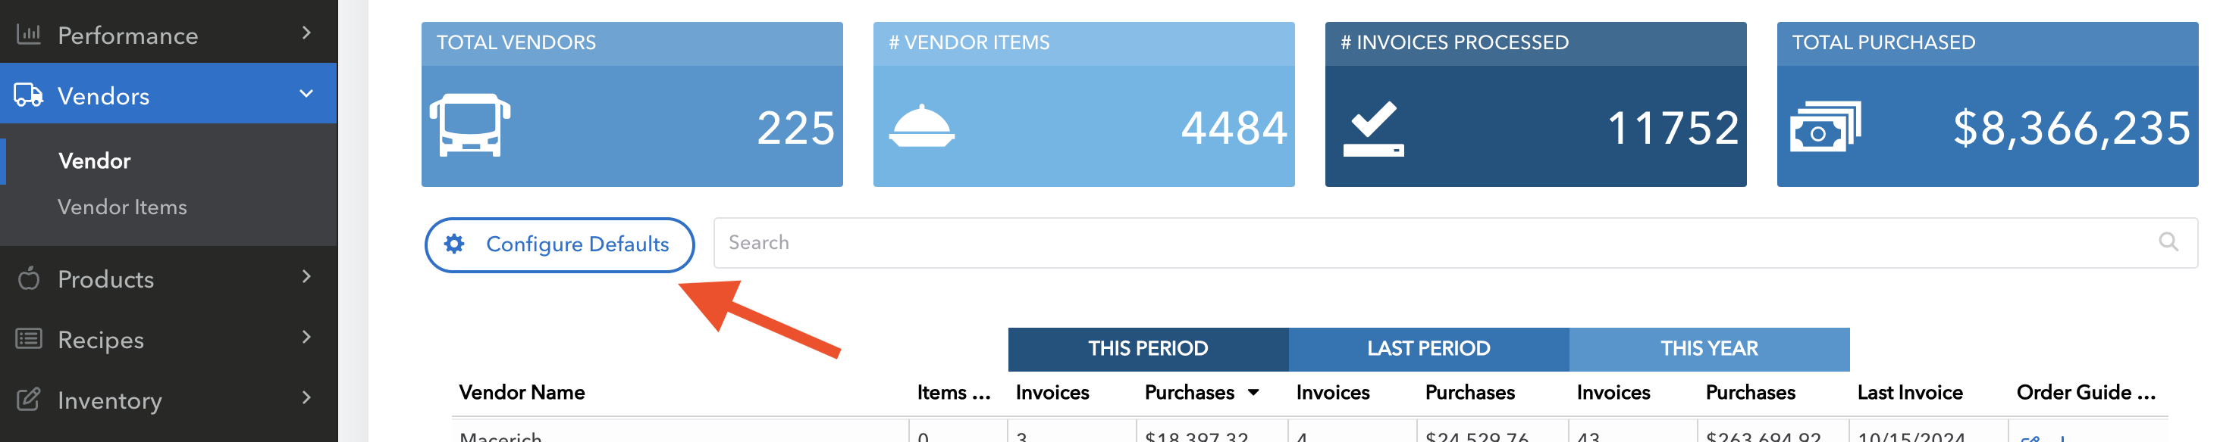The height and width of the screenshot is (442, 2217).
Task: Click the Performance bar chart icon
Action: pyautogui.click(x=28, y=34)
